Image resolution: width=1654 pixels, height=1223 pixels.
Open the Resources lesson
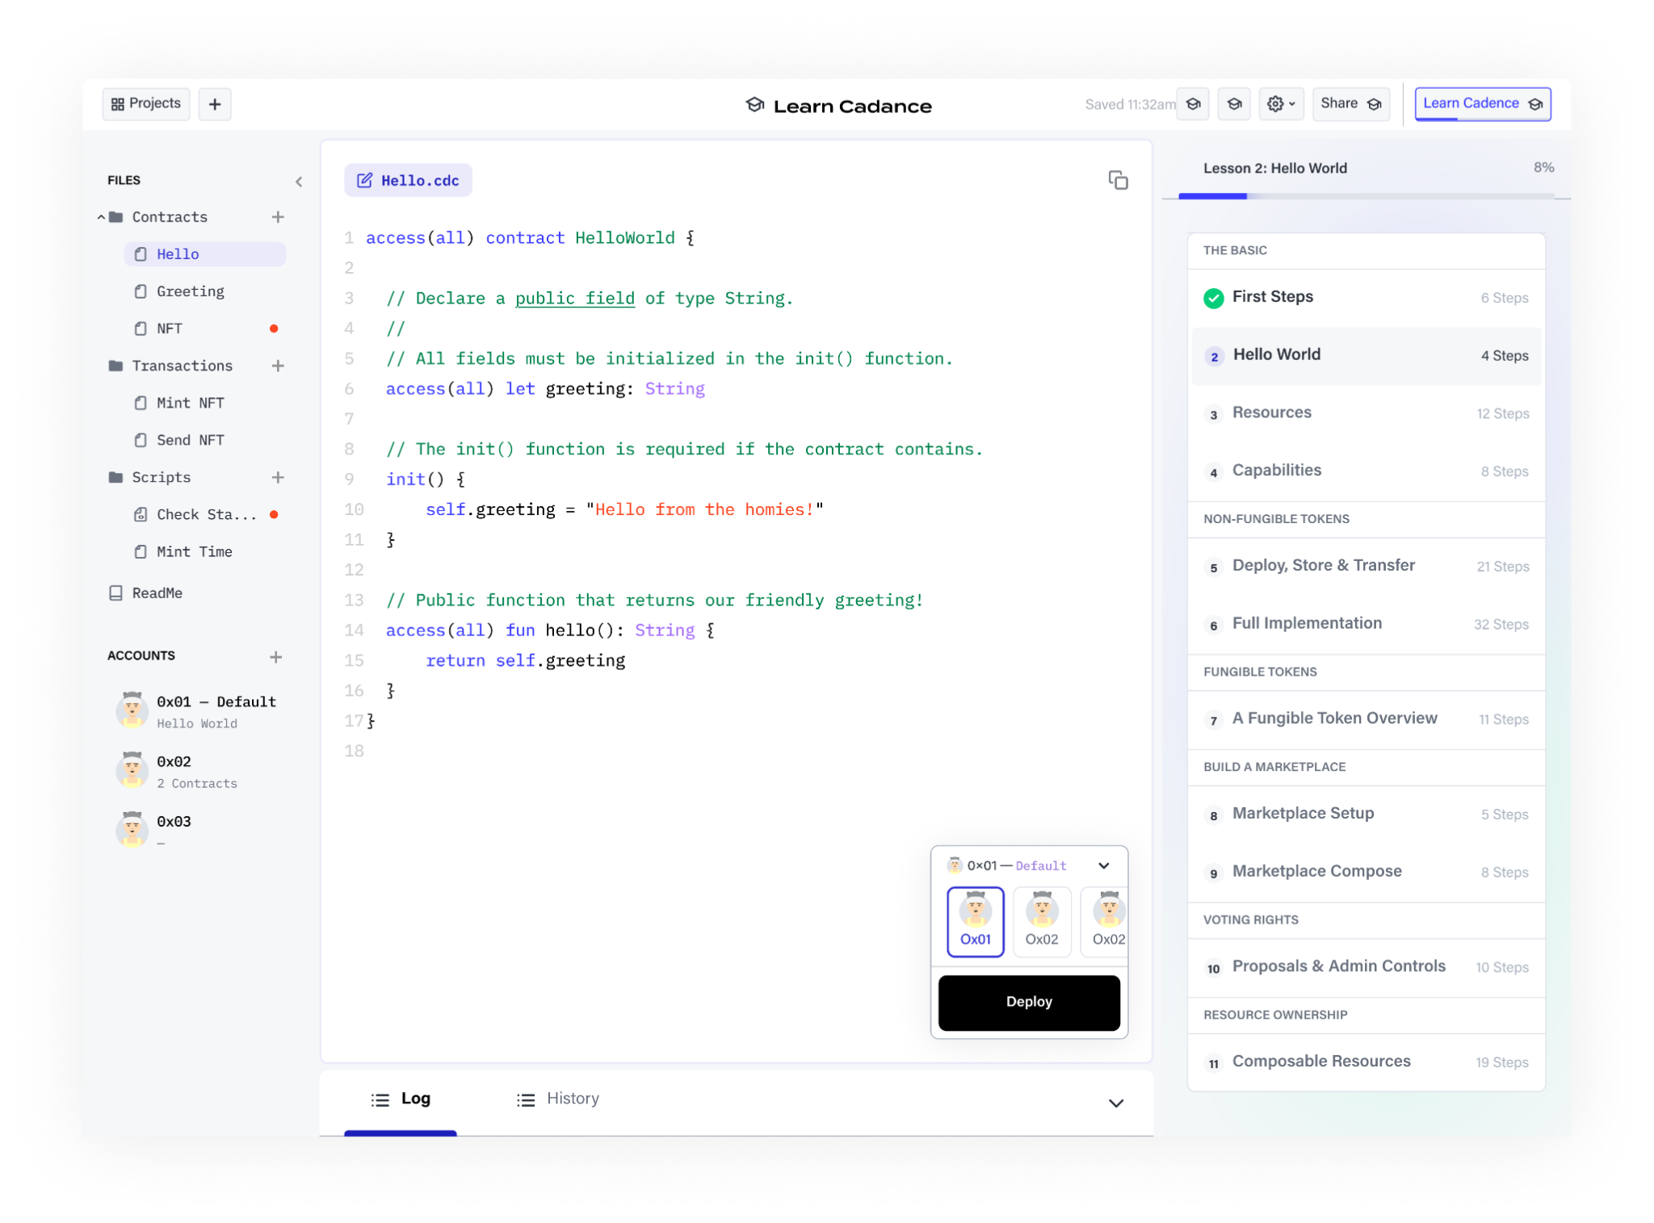point(1366,413)
